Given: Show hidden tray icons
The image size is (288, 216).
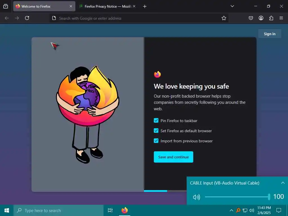Looking at the screenshot, I should pos(231,210).
